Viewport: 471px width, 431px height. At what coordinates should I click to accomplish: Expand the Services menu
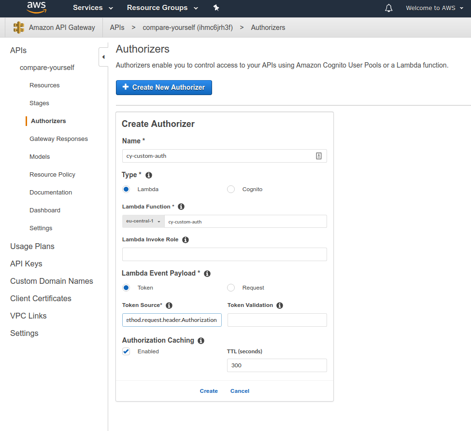(93, 8)
